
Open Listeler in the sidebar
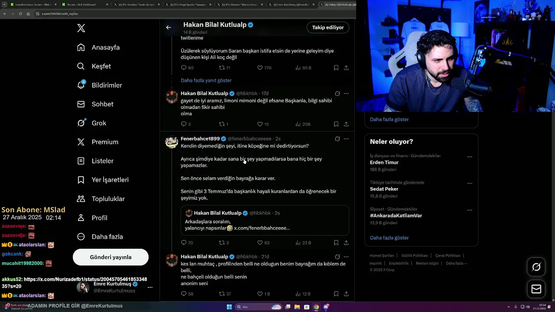95,161
